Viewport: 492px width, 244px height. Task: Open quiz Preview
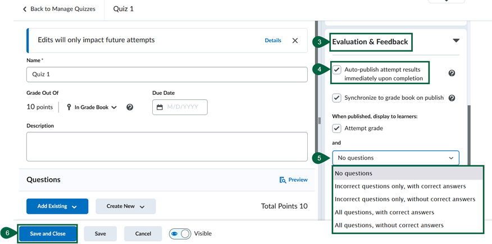pyautogui.click(x=293, y=179)
